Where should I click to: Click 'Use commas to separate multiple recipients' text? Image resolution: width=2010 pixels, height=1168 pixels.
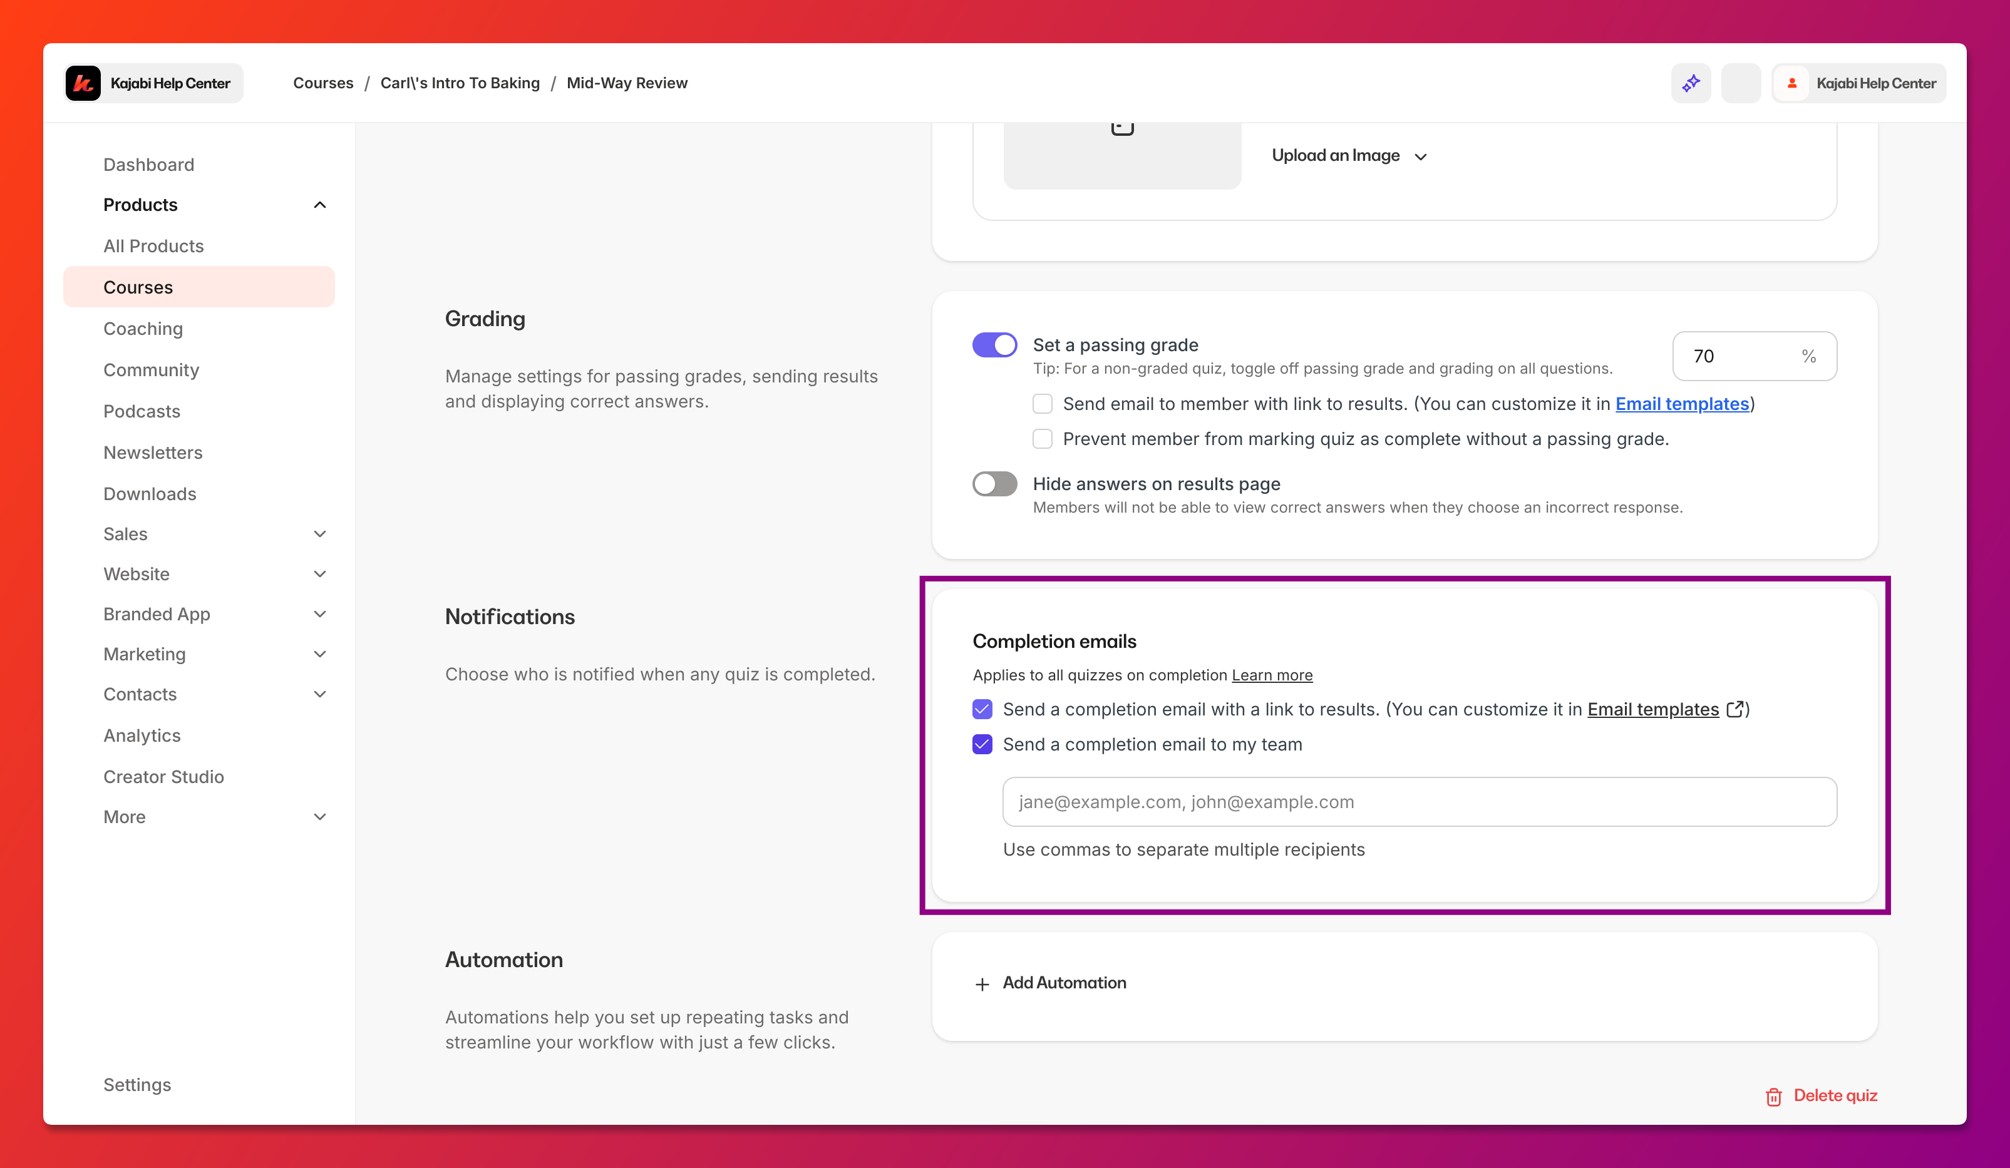coord(1183,850)
